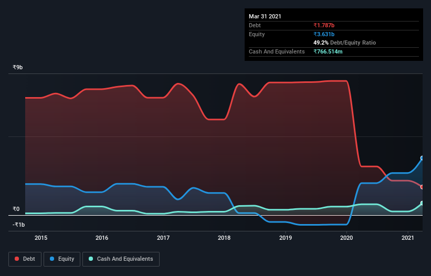Click the Equity label in tooltip
Image resolution: width=431 pixels, height=276 pixels.
pos(257,34)
